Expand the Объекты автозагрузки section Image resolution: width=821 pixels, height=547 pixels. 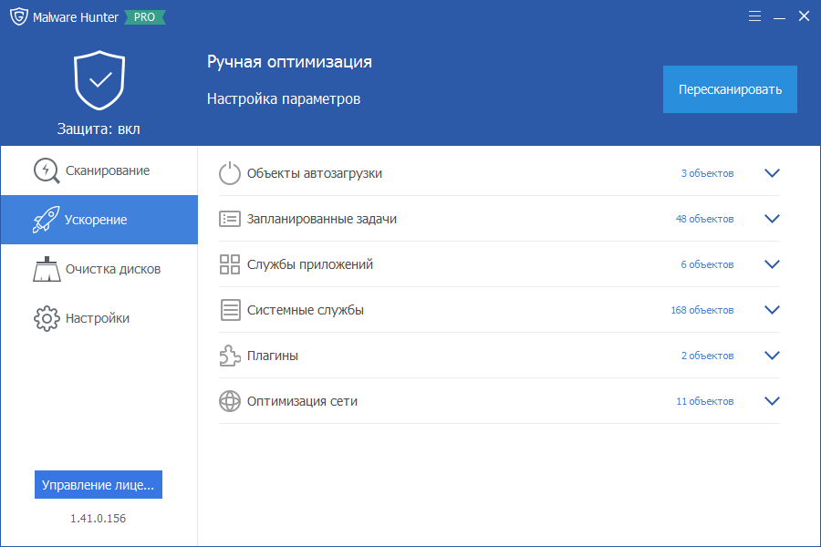pyautogui.click(x=772, y=172)
